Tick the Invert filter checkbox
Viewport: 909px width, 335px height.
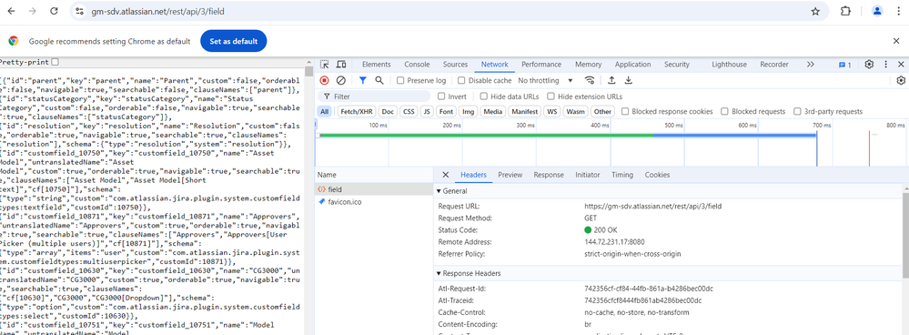click(441, 96)
